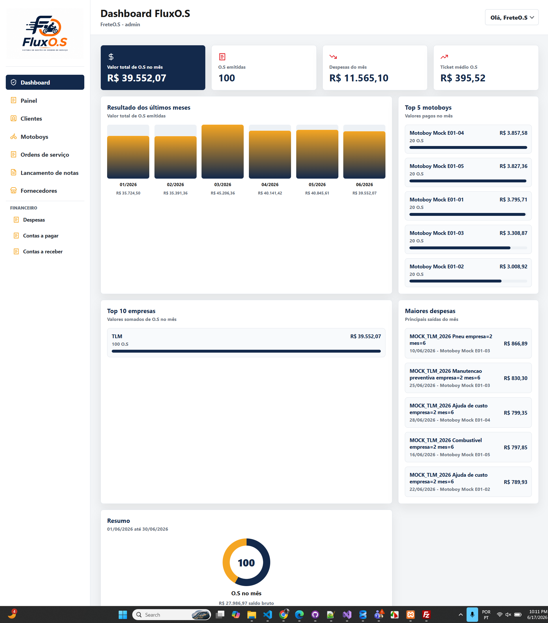Open the Contas a pagar page
Viewport: 548px width, 623px height.
(45, 235)
